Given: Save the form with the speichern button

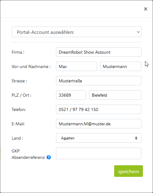Looking at the screenshot, I should [x=129, y=171].
